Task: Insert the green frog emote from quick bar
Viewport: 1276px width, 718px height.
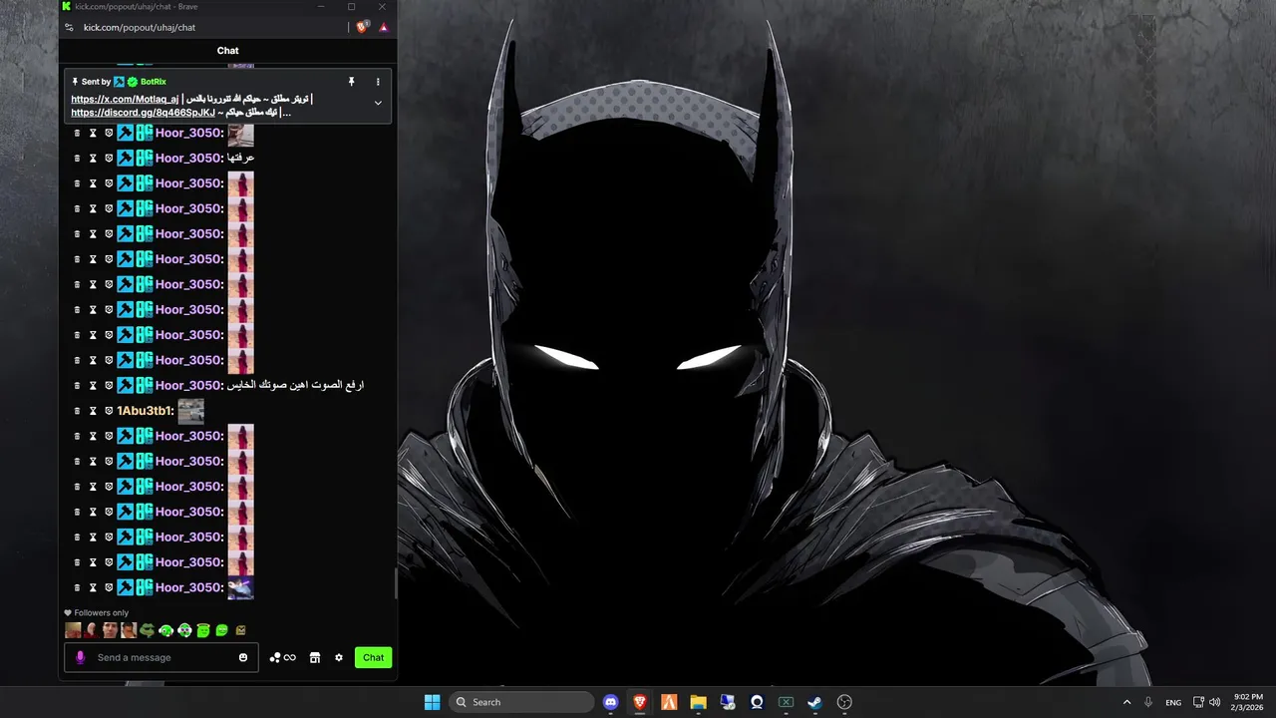Action: coord(147,630)
